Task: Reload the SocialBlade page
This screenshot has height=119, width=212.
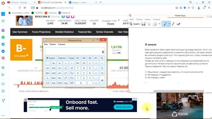Action: click(20, 8)
